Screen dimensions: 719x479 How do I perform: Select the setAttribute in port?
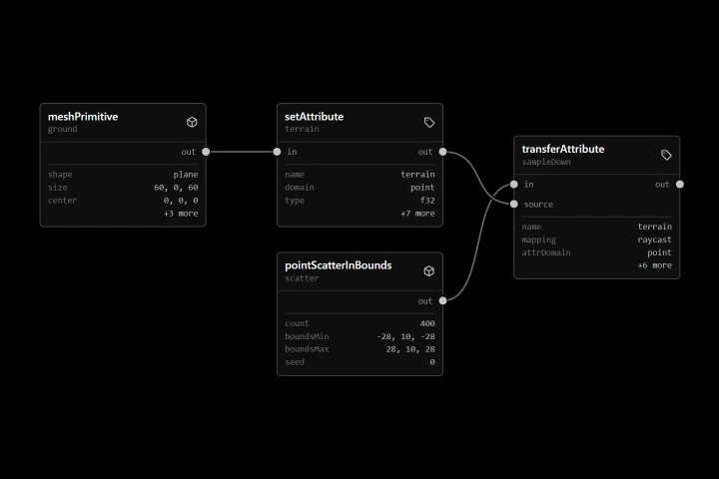click(277, 152)
